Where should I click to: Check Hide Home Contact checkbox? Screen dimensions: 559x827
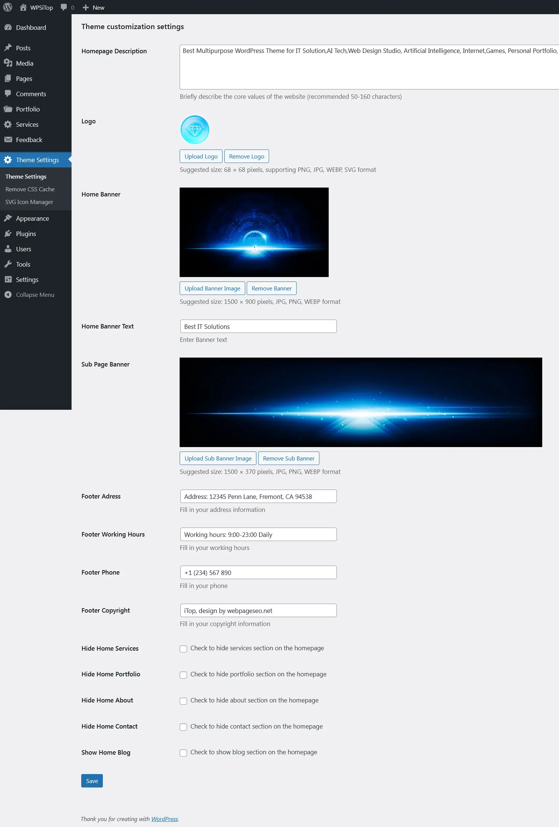[x=183, y=727]
